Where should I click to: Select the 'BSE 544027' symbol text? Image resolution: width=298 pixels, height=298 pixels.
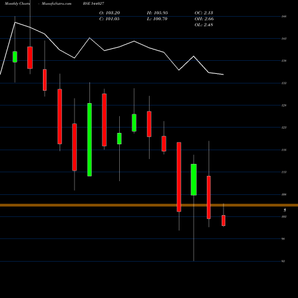94,4
